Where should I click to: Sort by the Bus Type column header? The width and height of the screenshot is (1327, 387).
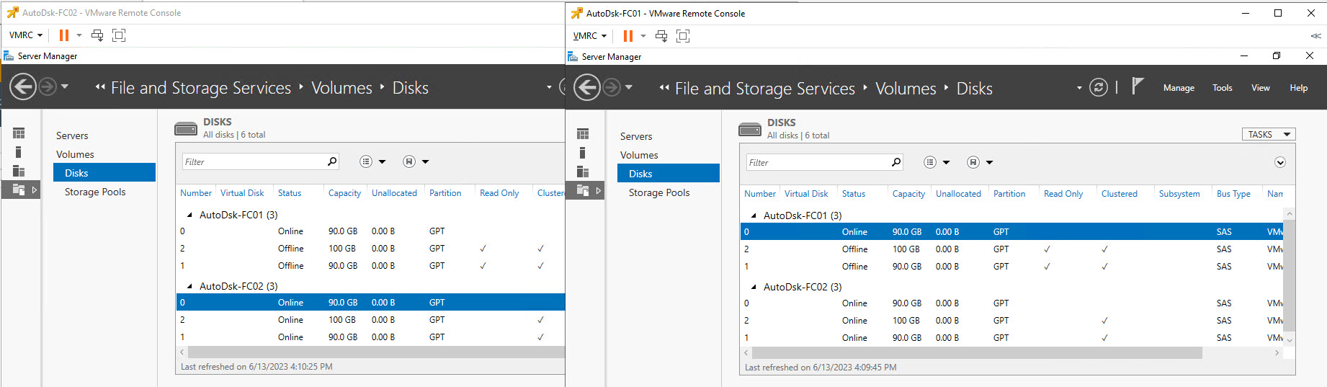[x=1233, y=194]
